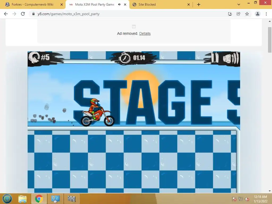Screen dimensions: 272x204
Task: Open Chrome's three-dot menu
Action: [266, 14]
